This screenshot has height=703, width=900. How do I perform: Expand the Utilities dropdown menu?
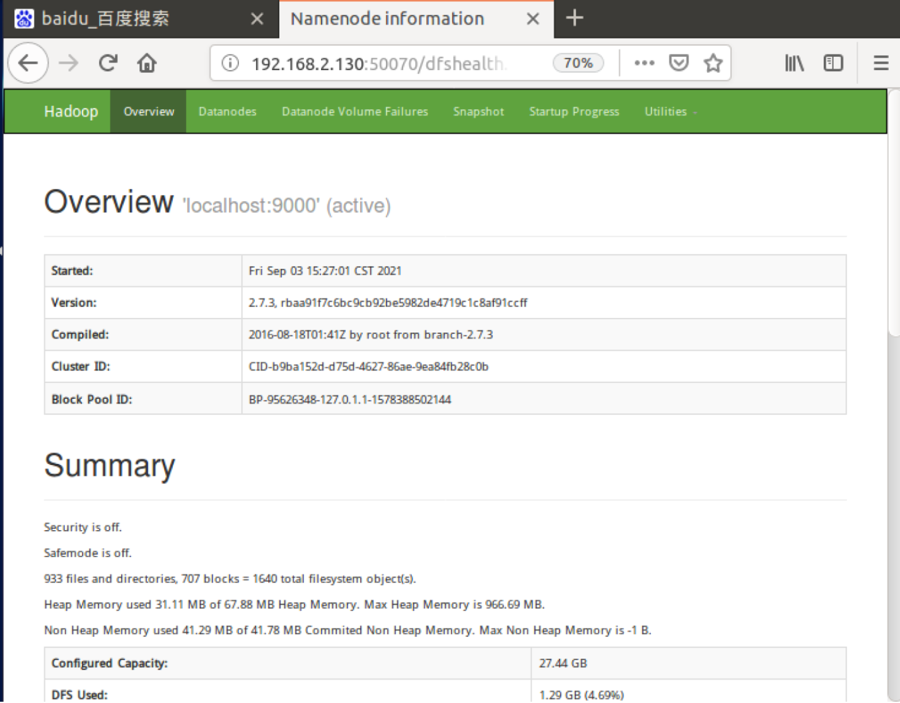(x=670, y=111)
